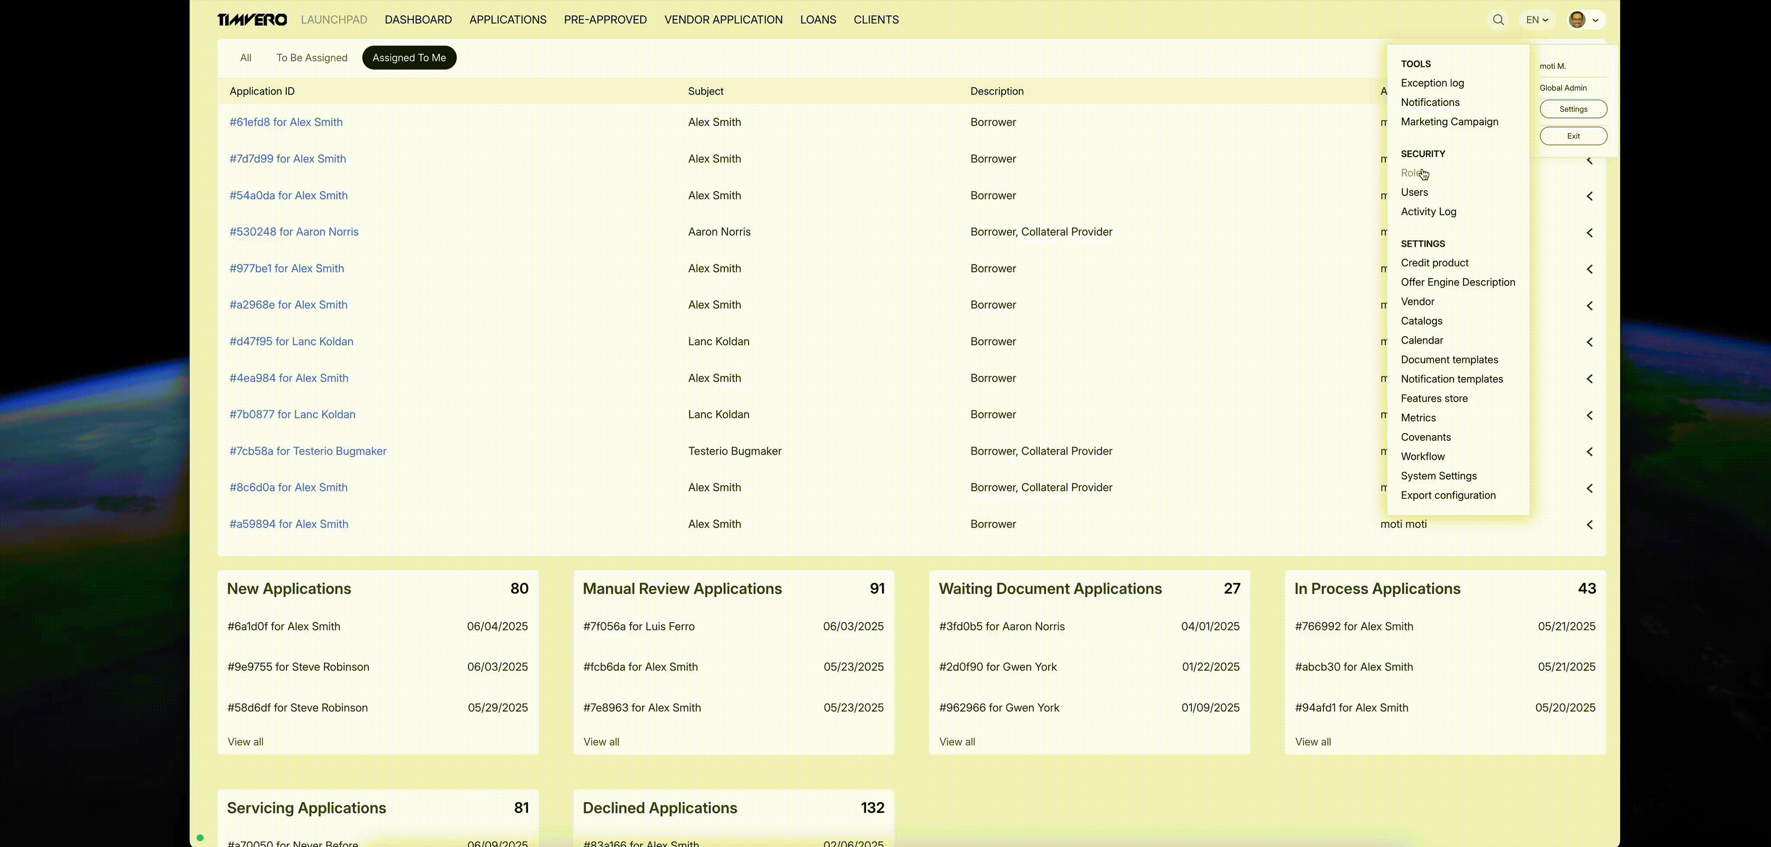Expand chevron on #a59894 Alex Smith row
Viewport: 1771px width, 847px height.
(1589, 525)
